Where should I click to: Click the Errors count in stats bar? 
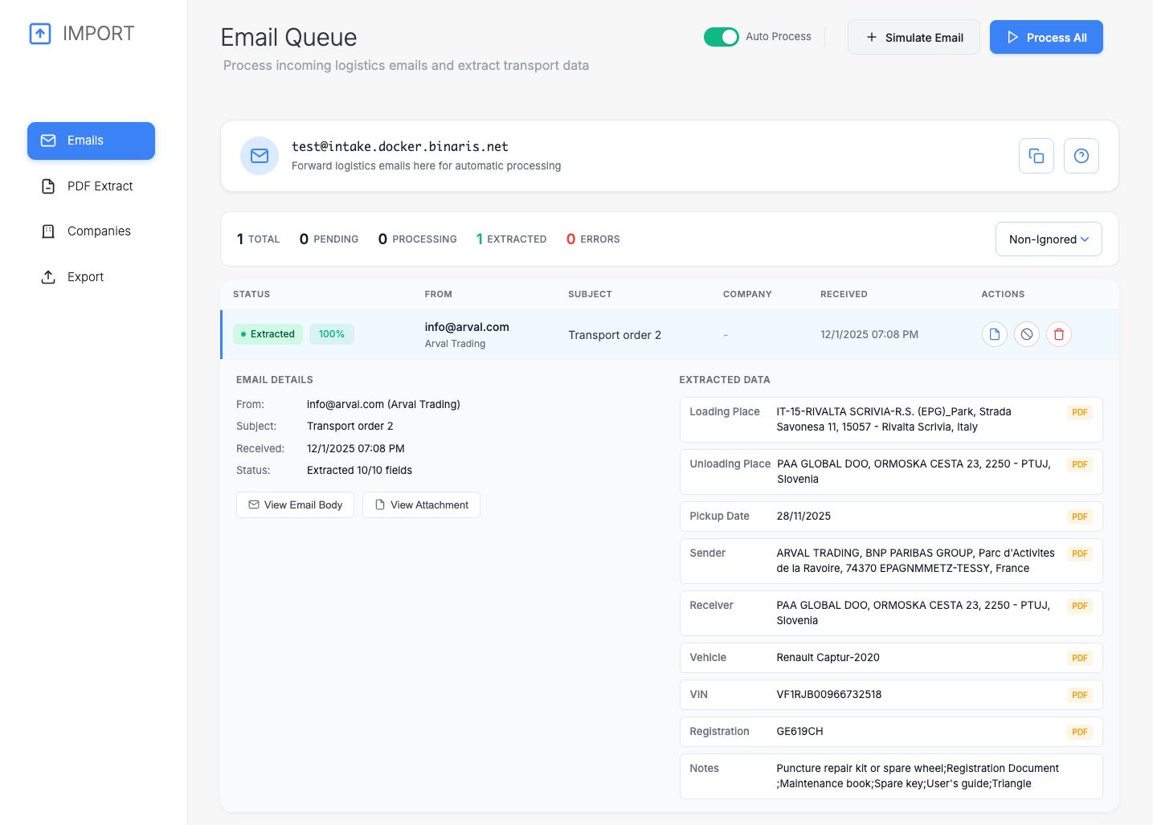pyautogui.click(x=593, y=239)
